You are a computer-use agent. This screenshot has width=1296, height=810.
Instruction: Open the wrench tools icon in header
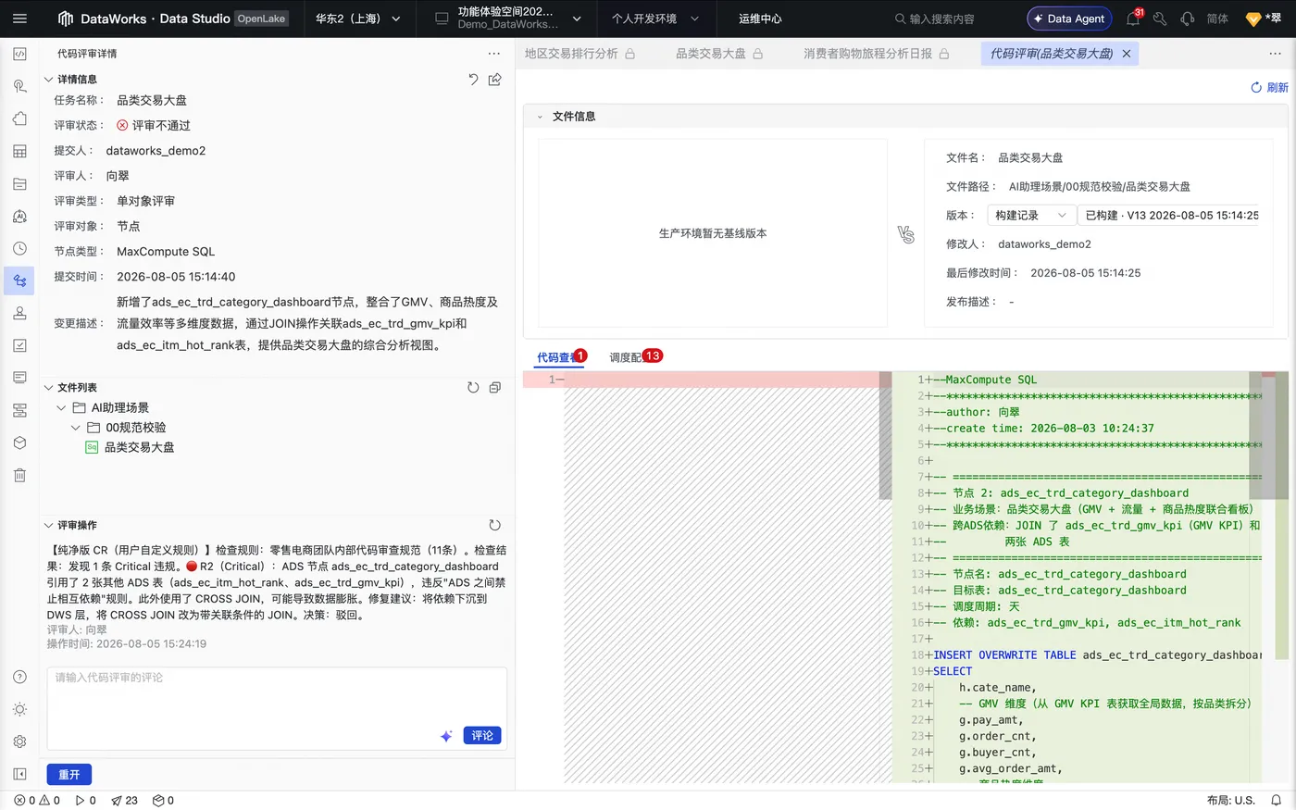[x=1160, y=19]
